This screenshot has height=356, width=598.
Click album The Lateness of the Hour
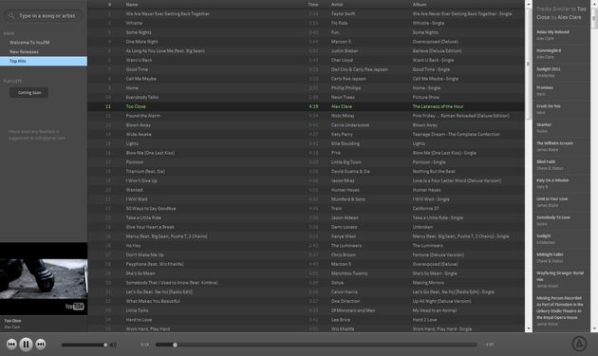pyautogui.click(x=438, y=106)
